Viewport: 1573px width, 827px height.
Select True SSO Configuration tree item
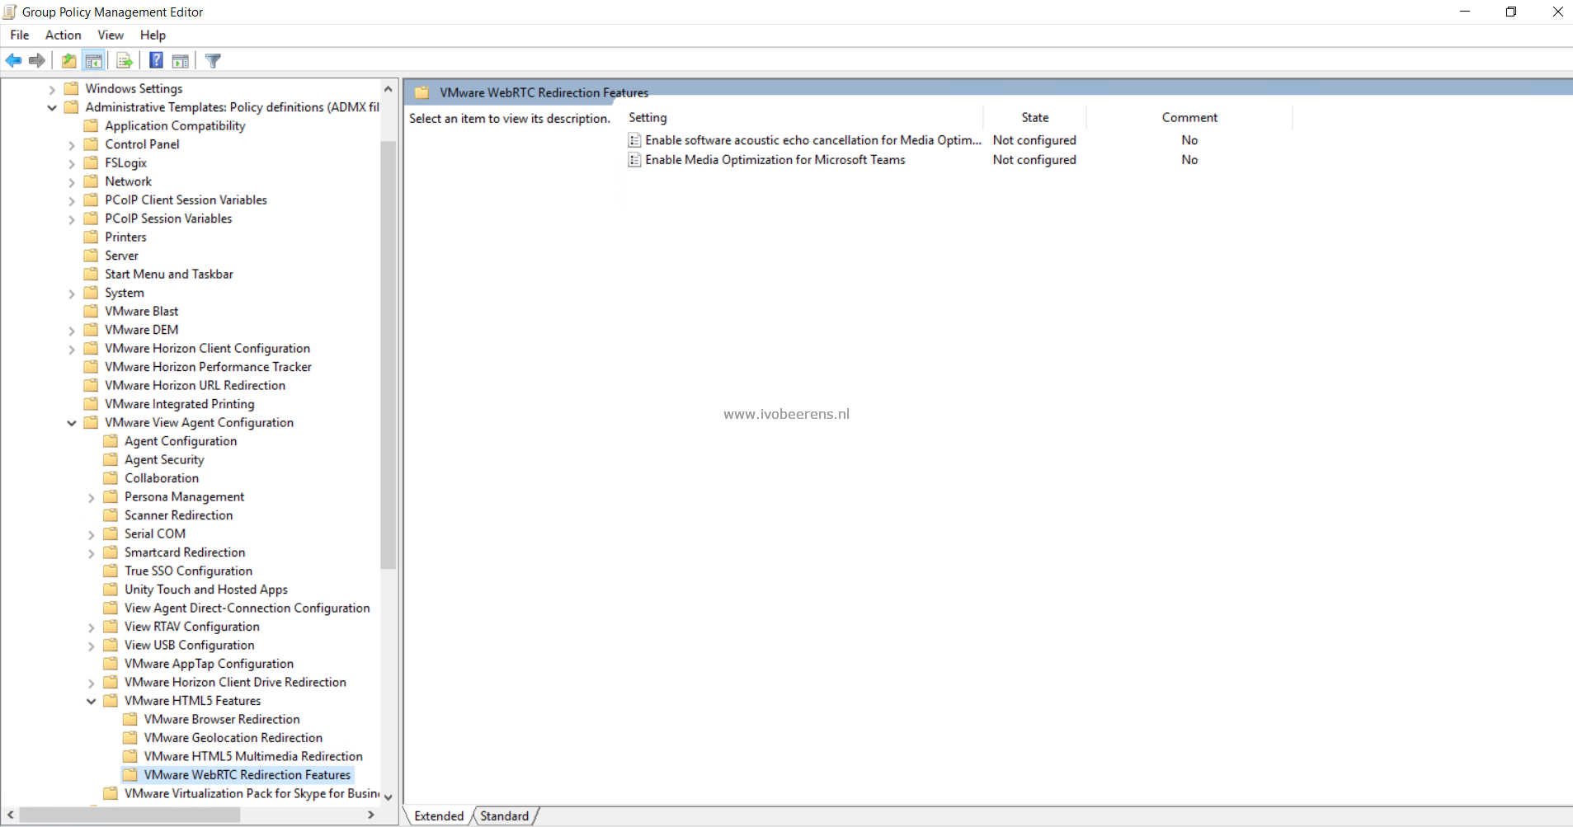pyautogui.click(x=189, y=571)
